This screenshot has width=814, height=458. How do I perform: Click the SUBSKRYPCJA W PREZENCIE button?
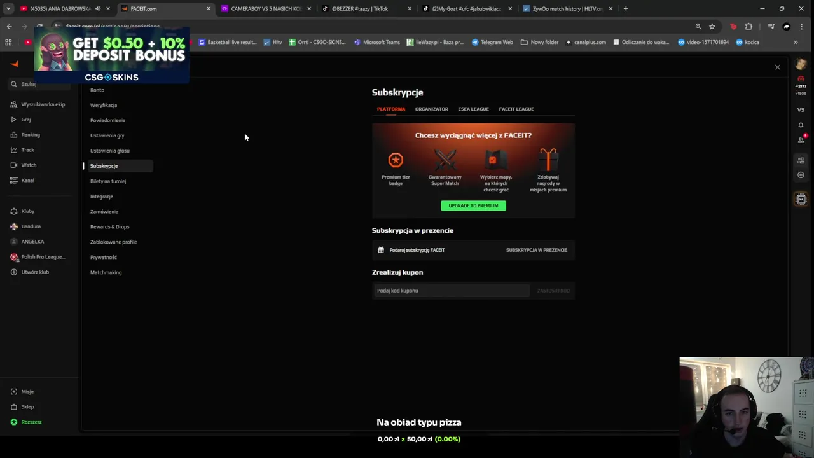pos(537,250)
